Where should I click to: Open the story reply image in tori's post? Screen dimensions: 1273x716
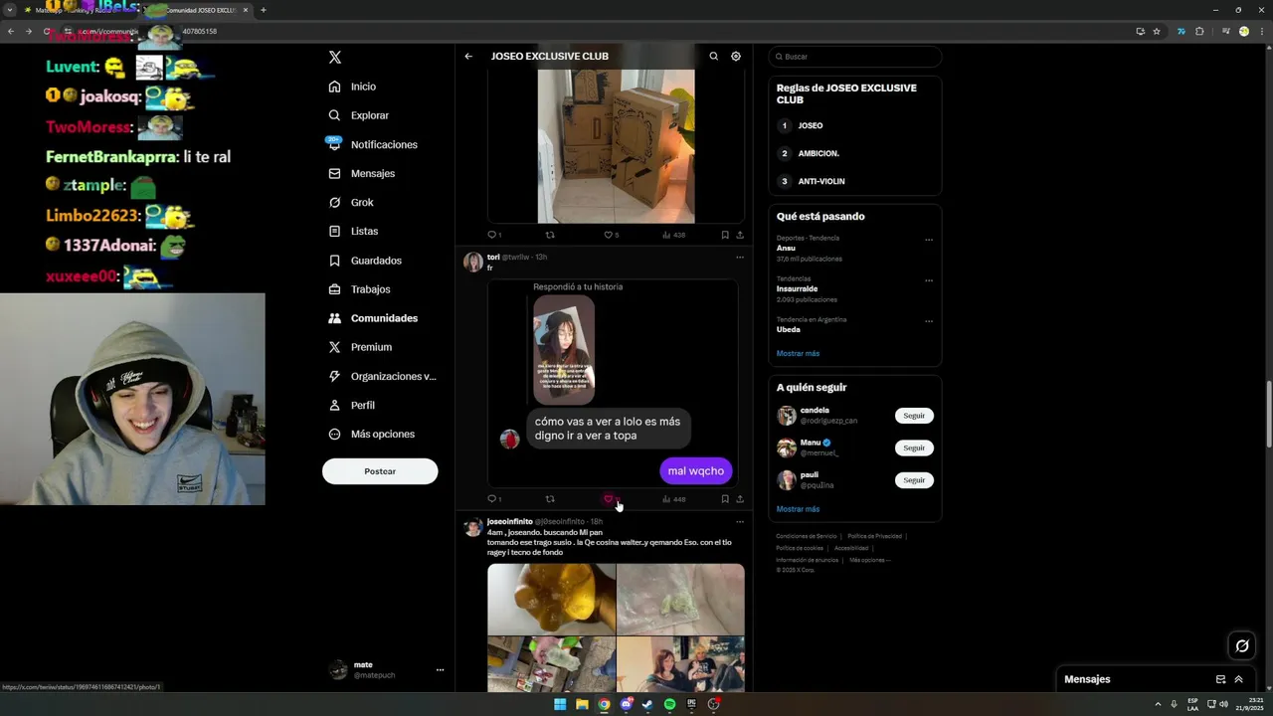point(564,350)
